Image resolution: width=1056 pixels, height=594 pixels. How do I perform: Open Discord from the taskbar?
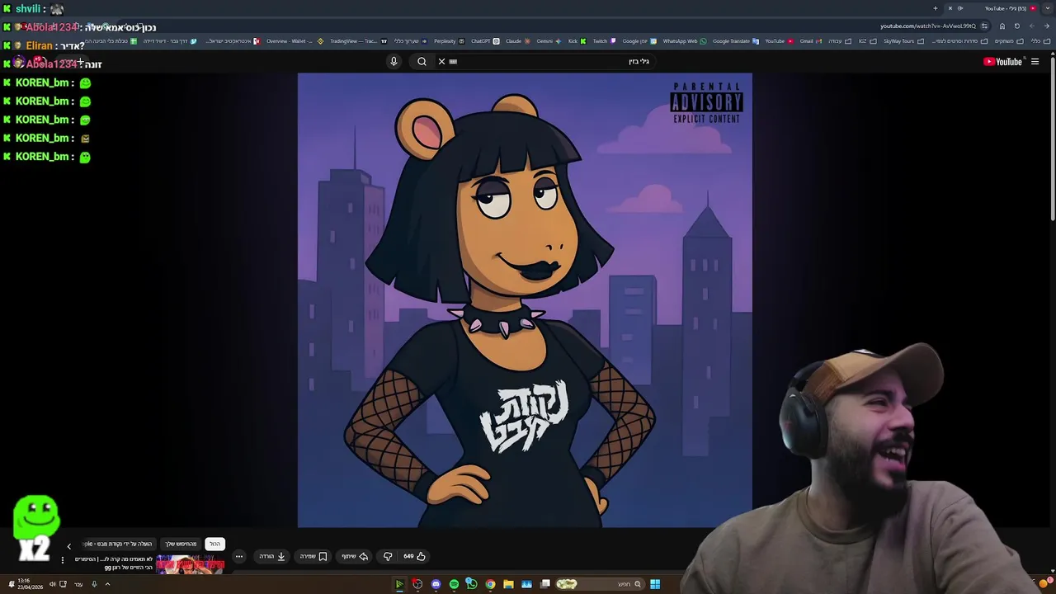[x=436, y=584]
